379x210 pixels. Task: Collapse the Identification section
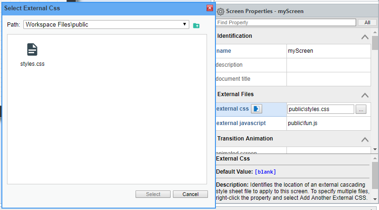[365, 37]
